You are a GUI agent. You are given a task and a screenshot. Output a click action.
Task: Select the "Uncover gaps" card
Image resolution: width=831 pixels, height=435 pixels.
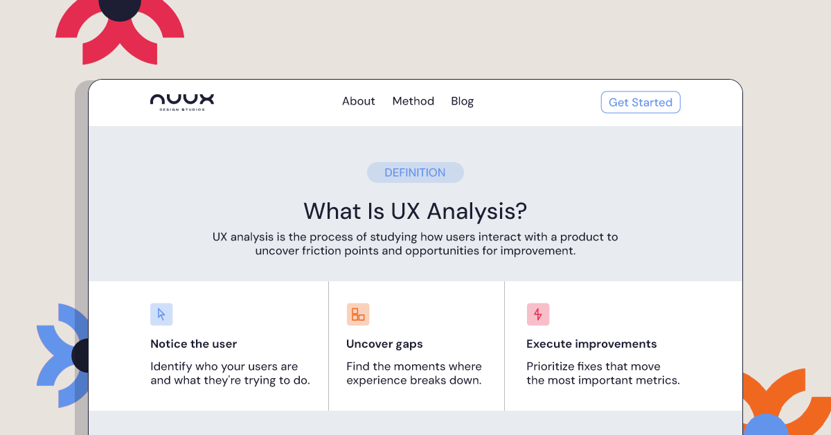coord(384,344)
